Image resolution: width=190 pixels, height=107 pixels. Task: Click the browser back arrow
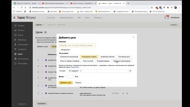pos(14,7)
